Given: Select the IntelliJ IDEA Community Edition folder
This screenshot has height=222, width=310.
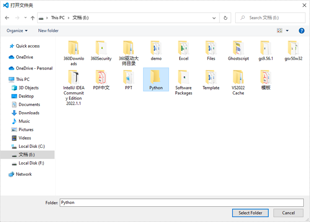Looking at the screenshot, I should (74, 87).
